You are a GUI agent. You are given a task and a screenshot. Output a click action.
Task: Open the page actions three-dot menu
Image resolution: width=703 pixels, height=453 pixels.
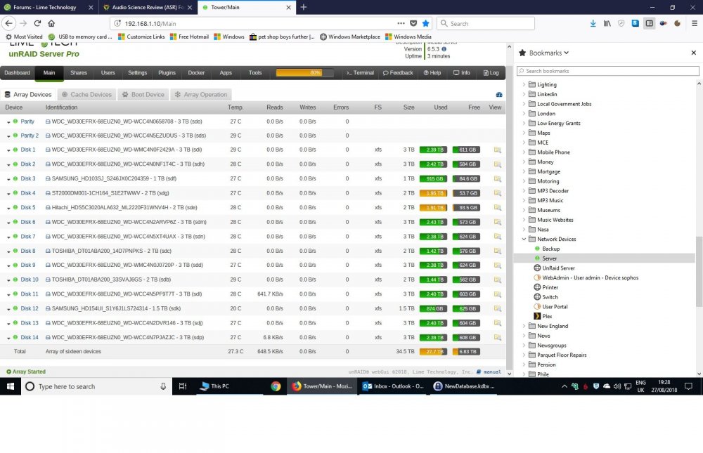(x=401, y=23)
